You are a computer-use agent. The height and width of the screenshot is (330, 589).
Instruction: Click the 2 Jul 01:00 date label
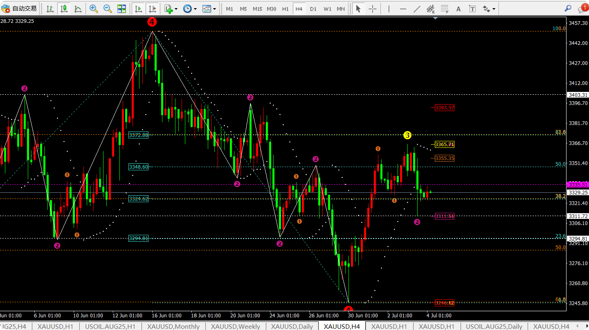point(400,316)
